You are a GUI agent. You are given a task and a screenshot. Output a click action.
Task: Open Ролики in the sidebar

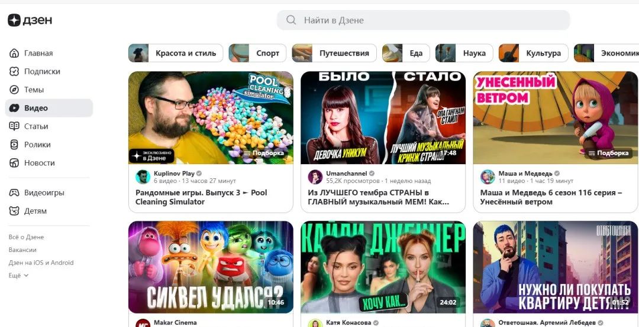click(x=49, y=145)
